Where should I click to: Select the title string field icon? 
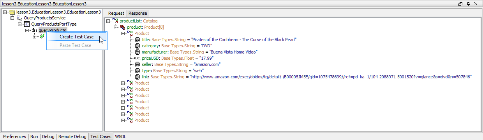click(137, 40)
